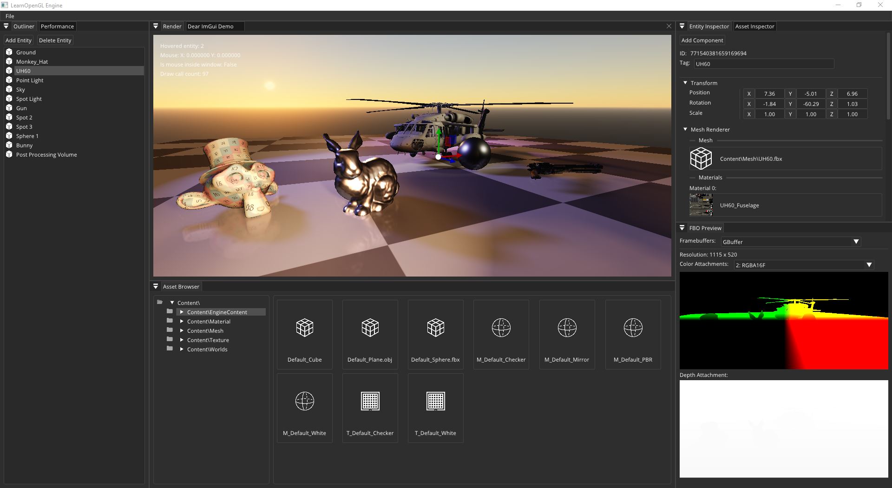Open the Framebuffers GBuffer dropdown
Viewport: 892px width, 488px height.
click(x=791, y=242)
